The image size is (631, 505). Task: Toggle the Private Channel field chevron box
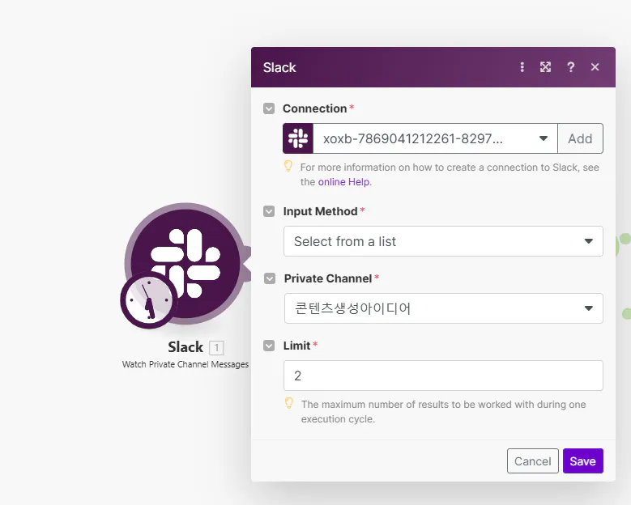[270, 278]
